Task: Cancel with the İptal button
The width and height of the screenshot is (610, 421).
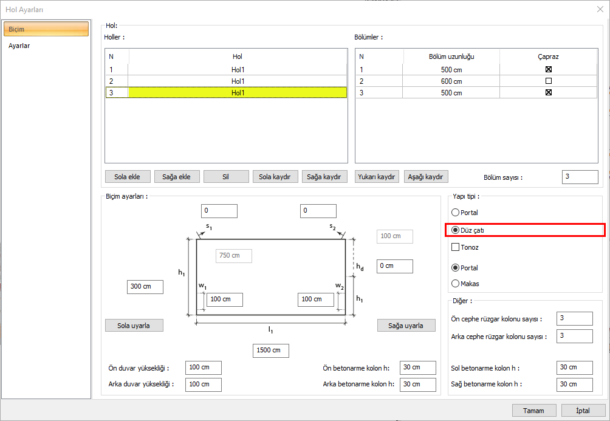Action: click(583, 411)
